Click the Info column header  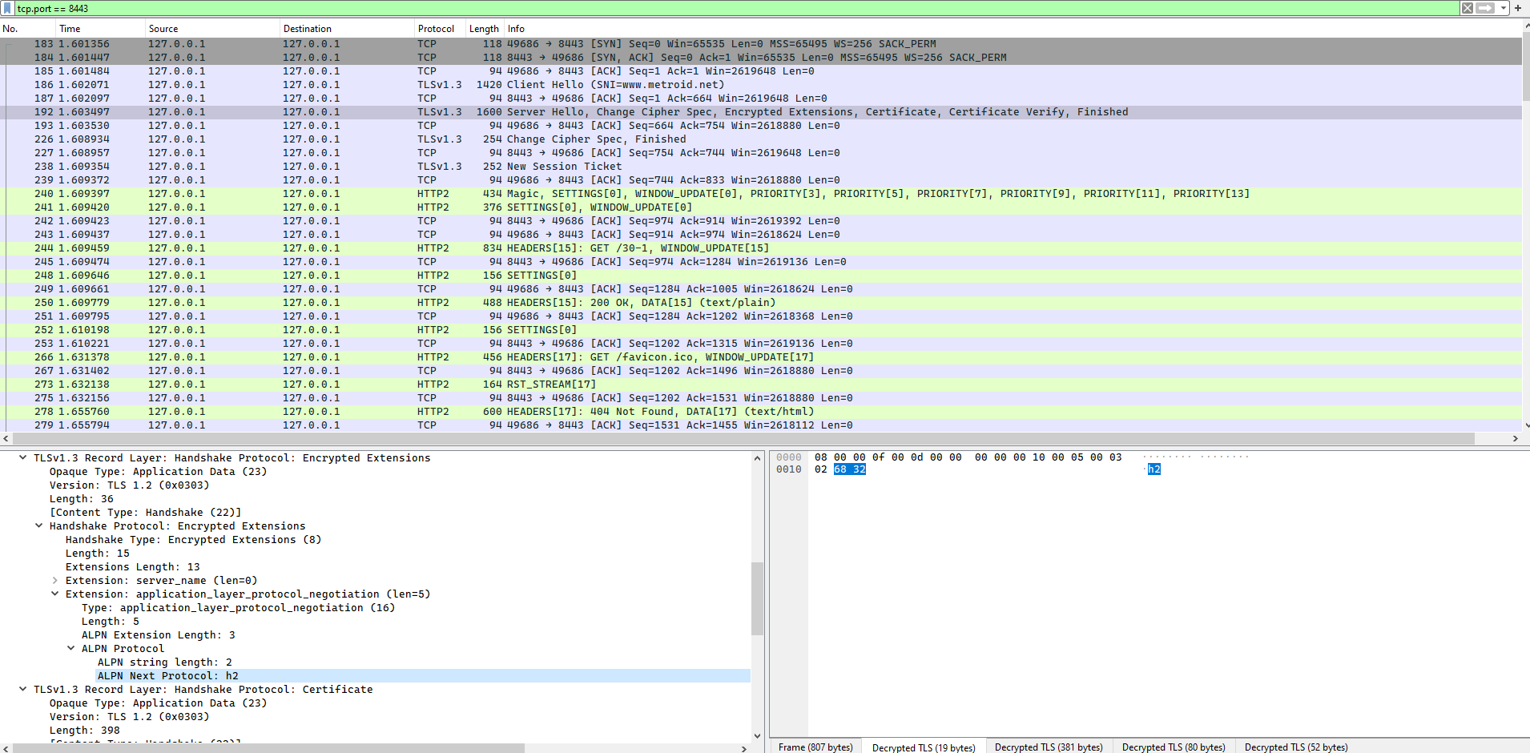[1013, 28]
